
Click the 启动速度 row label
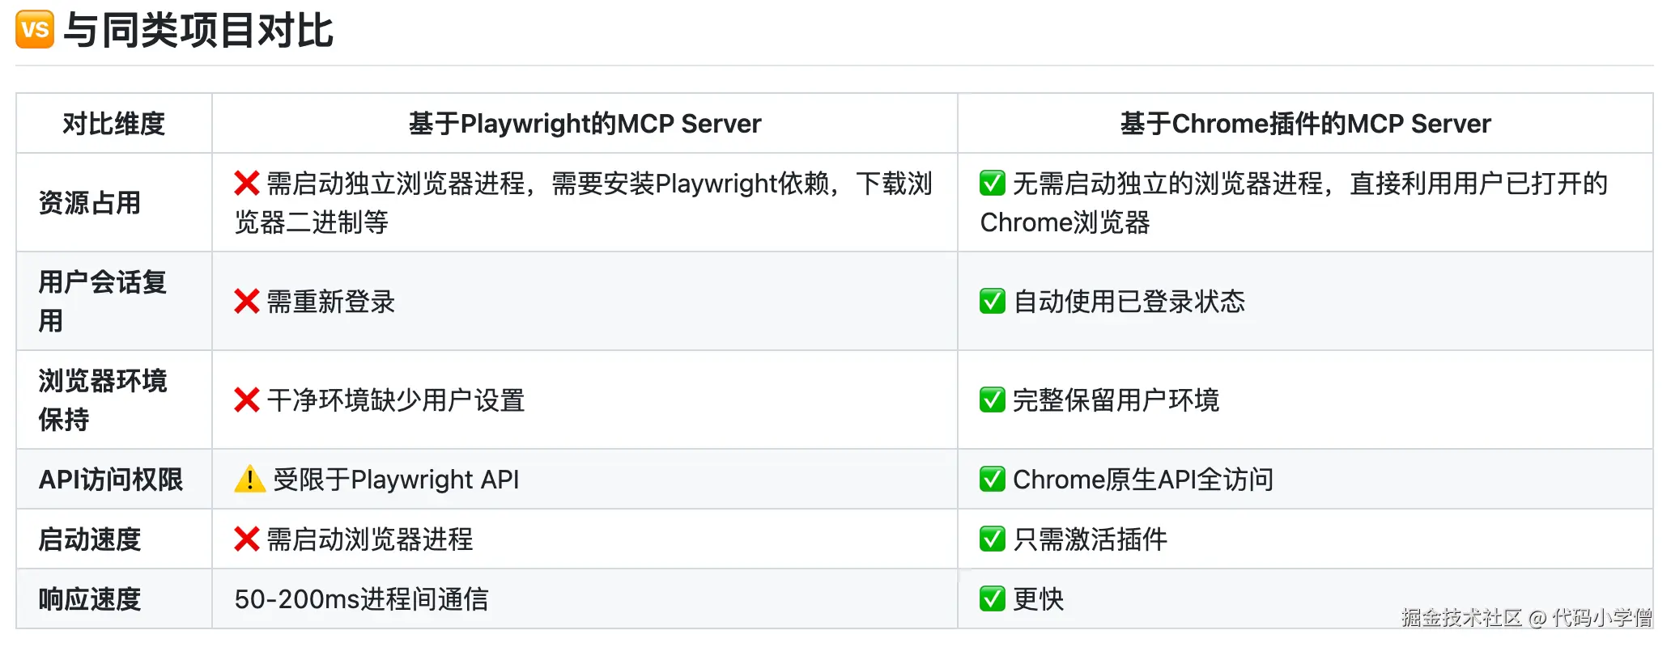90,539
